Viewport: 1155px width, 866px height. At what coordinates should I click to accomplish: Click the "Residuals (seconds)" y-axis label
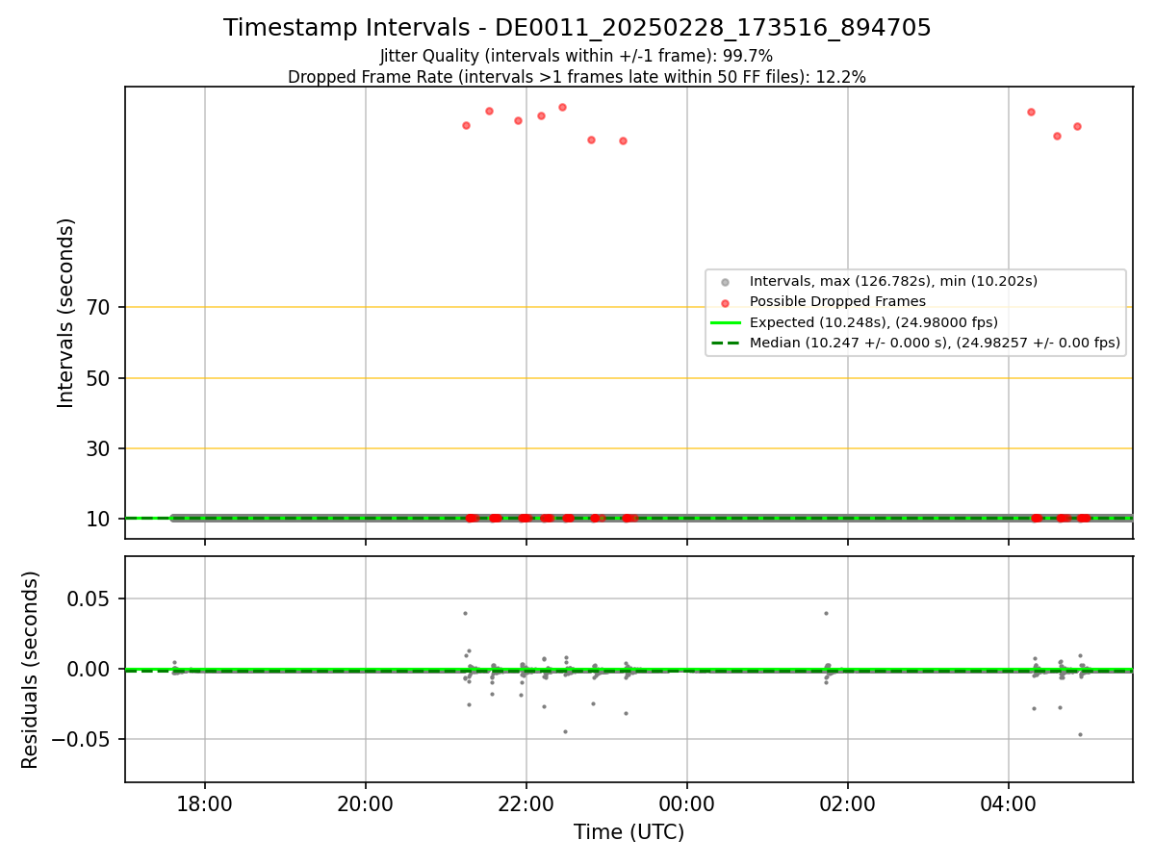coord(31,670)
